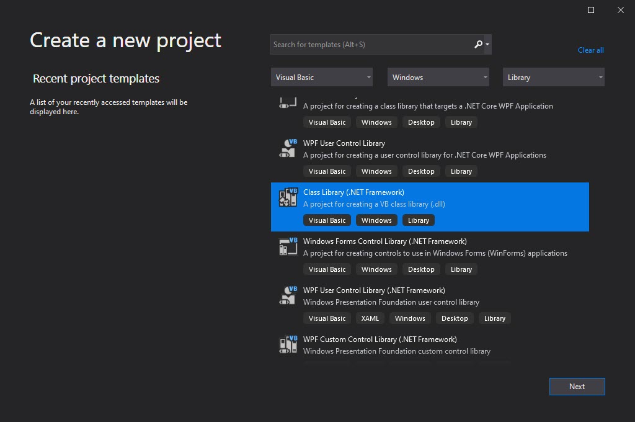Click the Windows Forms Control Library template icon
Image resolution: width=635 pixels, height=422 pixels.
coord(288,246)
